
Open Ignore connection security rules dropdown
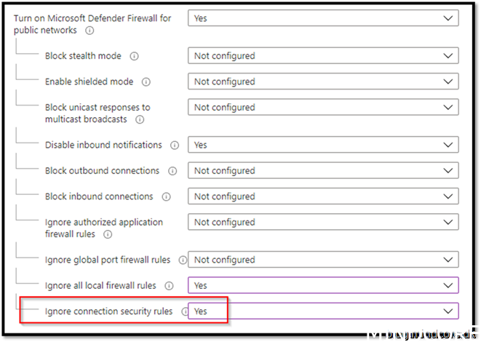pos(323,311)
